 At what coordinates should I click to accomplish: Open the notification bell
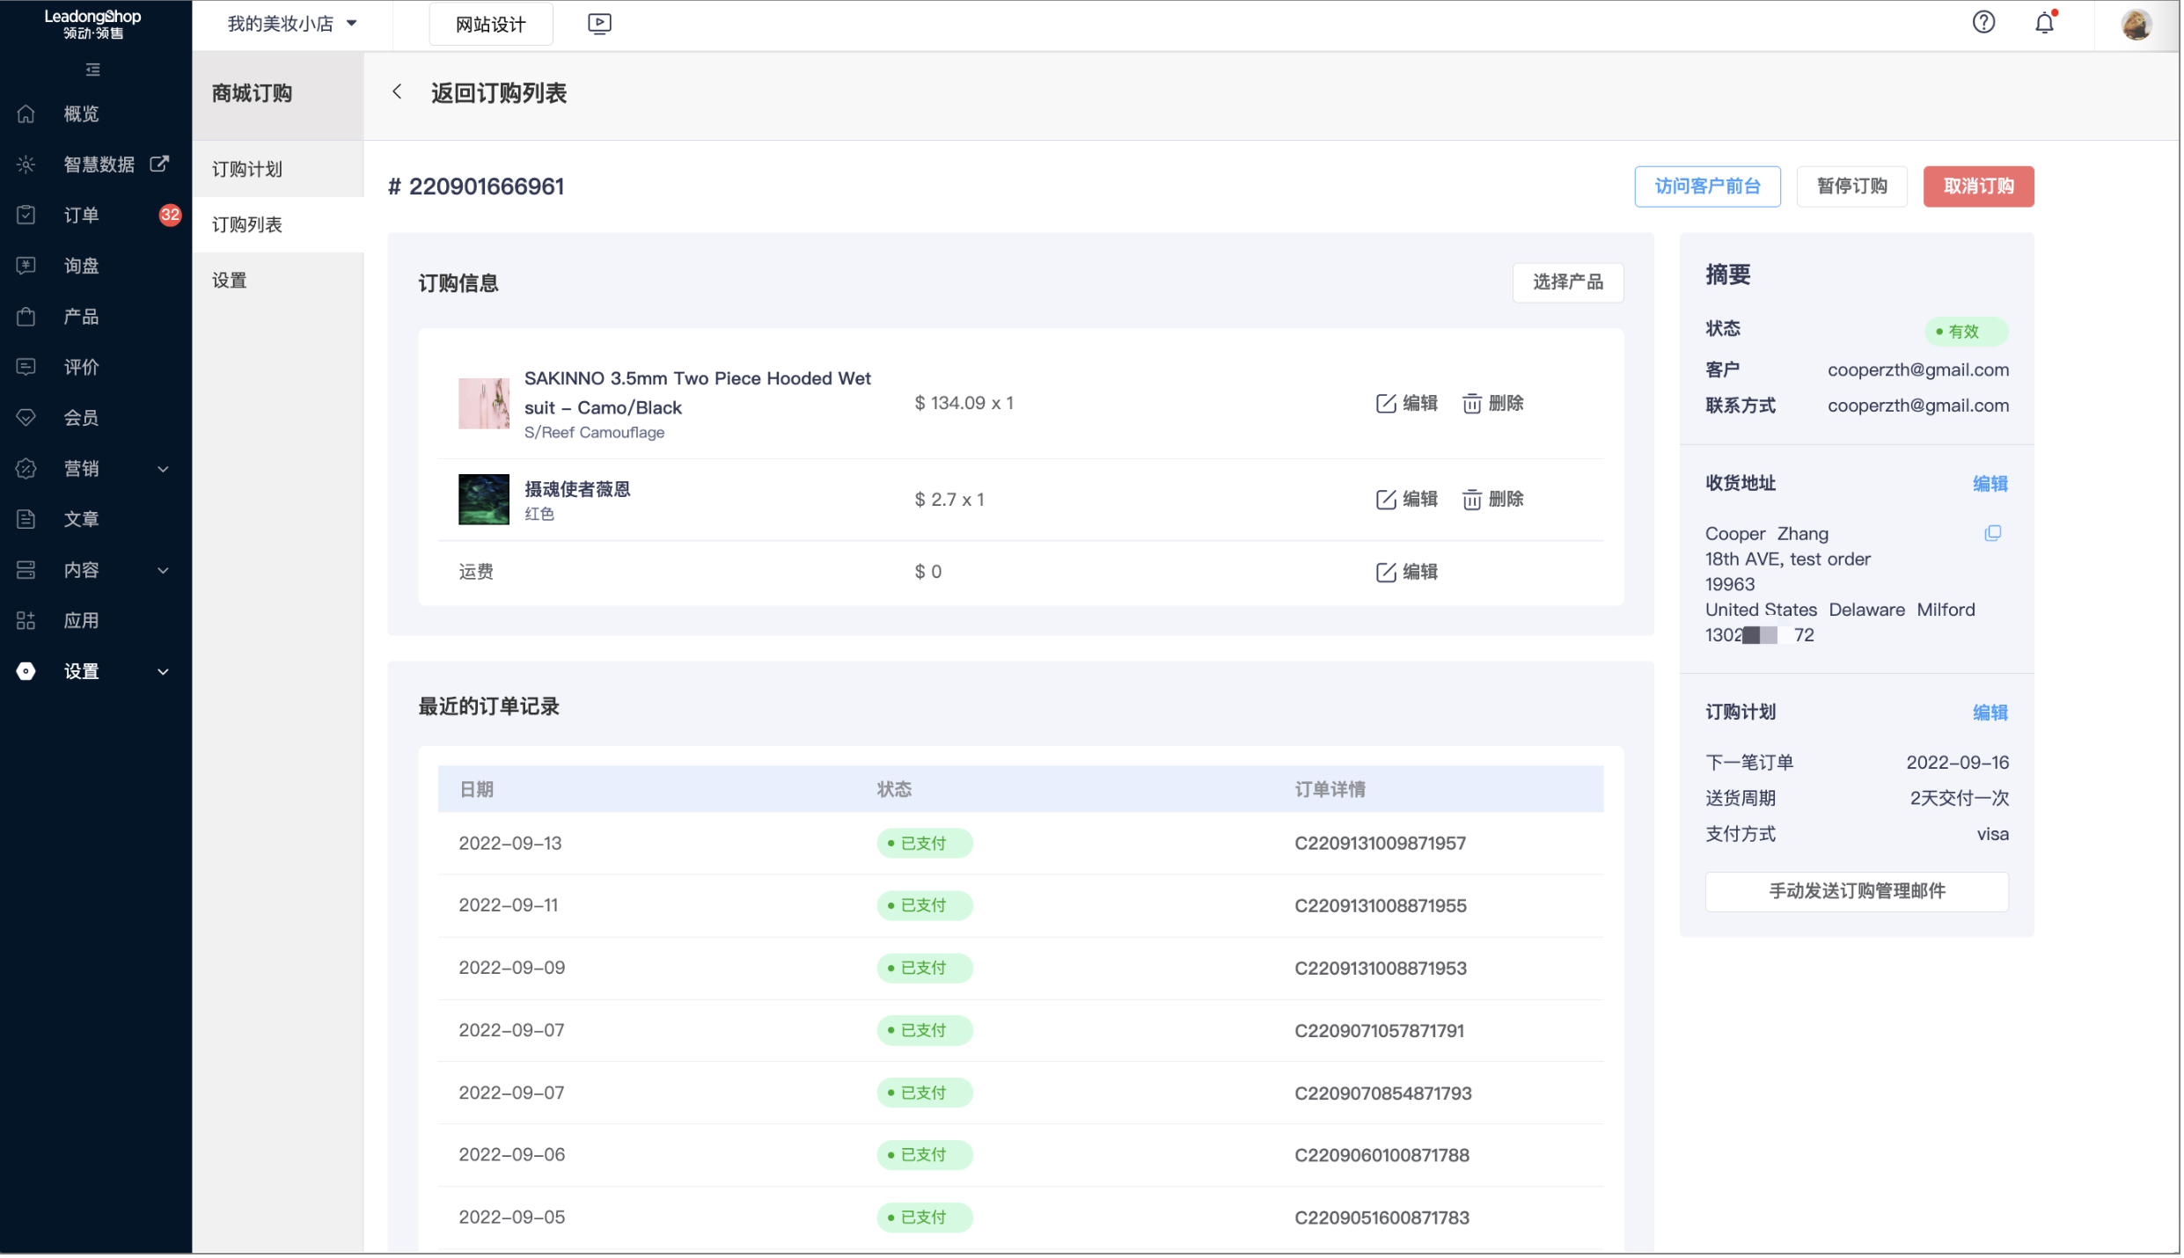(x=2044, y=23)
